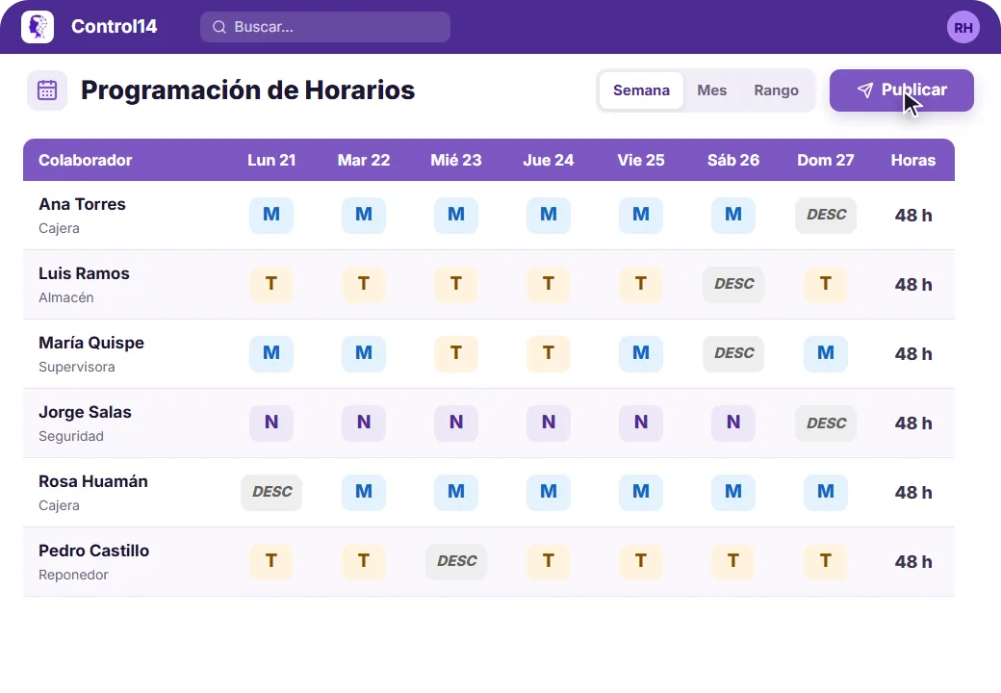Click the search magnifier icon
This screenshot has height=693, width=1001.
(219, 27)
